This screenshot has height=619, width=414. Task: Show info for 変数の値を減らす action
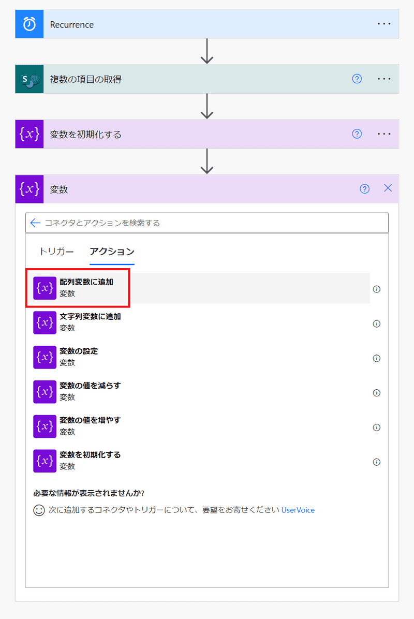[377, 393]
